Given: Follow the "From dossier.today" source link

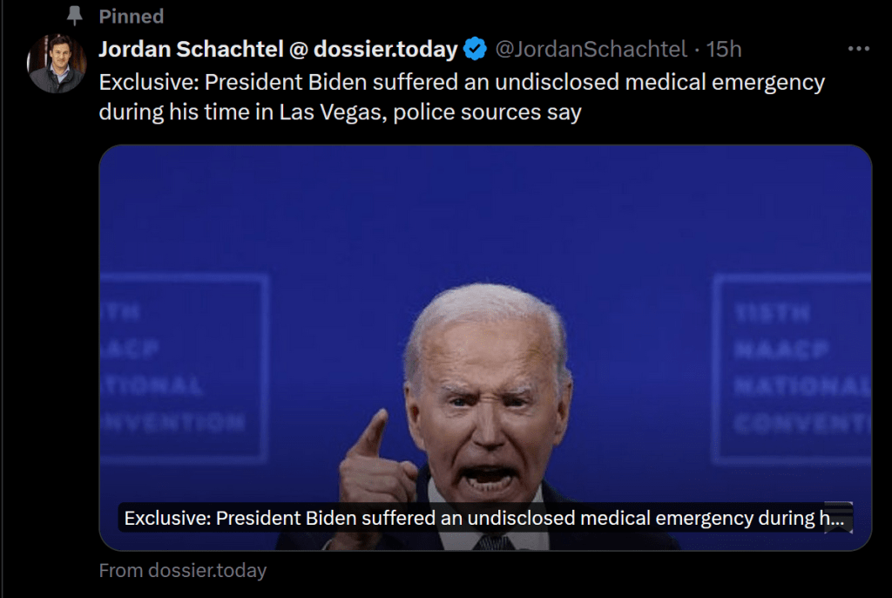Looking at the screenshot, I should tap(182, 571).
